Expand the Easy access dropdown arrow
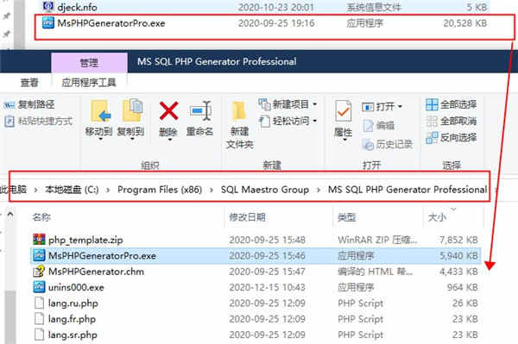Image resolution: width=518 pixels, height=344 pixels. pos(315,121)
